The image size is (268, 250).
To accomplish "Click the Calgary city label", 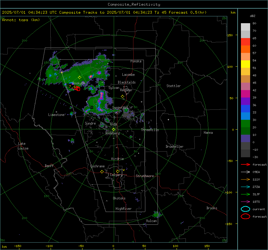I will pyautogui.click(x=116, y=175).
